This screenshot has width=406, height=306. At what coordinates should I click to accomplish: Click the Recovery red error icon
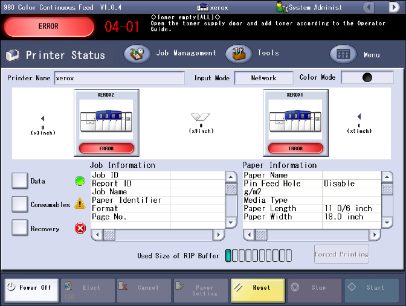coord(80,228)
